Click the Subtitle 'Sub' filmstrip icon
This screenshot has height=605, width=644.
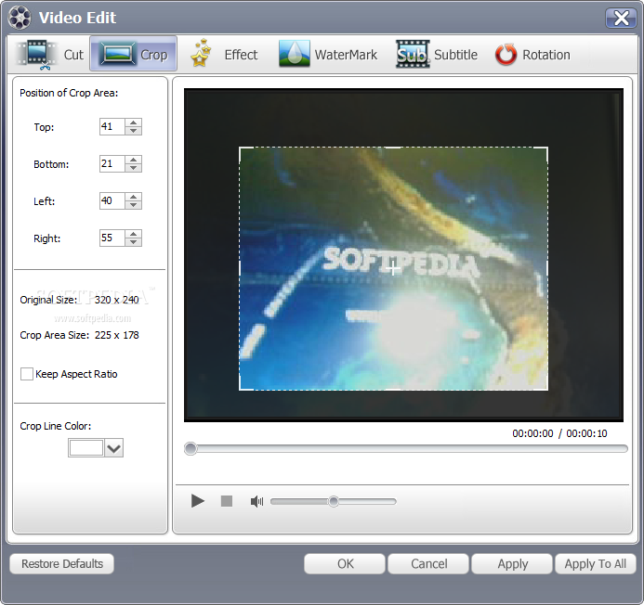click(x=413, y=54)
